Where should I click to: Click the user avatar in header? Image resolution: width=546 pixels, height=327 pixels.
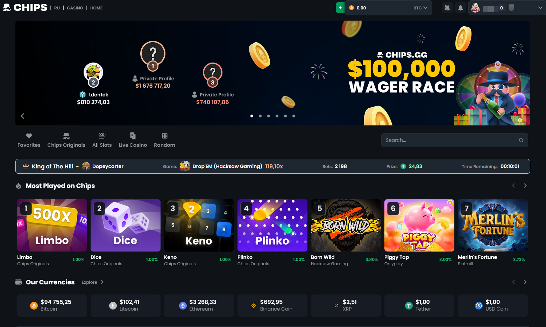coord(475,8)
